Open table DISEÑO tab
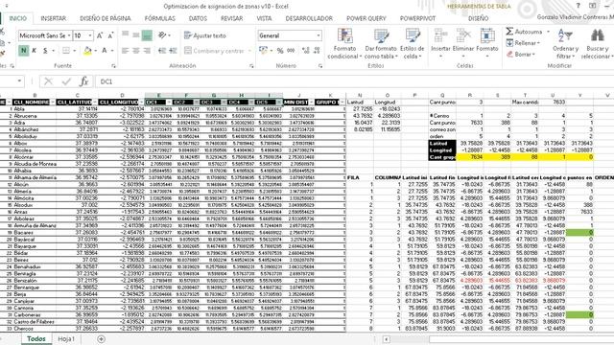 click(478, 18)
